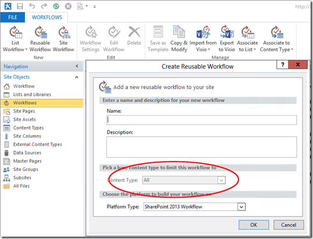This screenshot has height=239, width=313.
Task: Click the Description text box
Action: click(202, 147)
